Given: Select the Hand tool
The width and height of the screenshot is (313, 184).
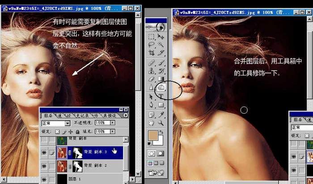Looking at the screenshot, I should [151, 123].
